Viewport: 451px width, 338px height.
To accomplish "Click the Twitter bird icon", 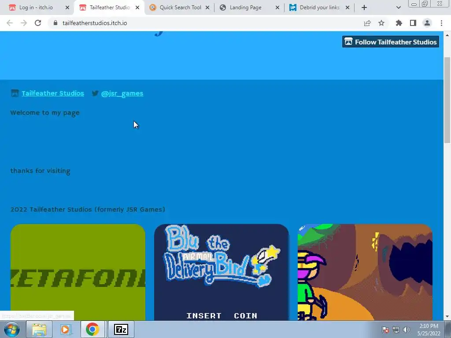I will tap(95, 93).
